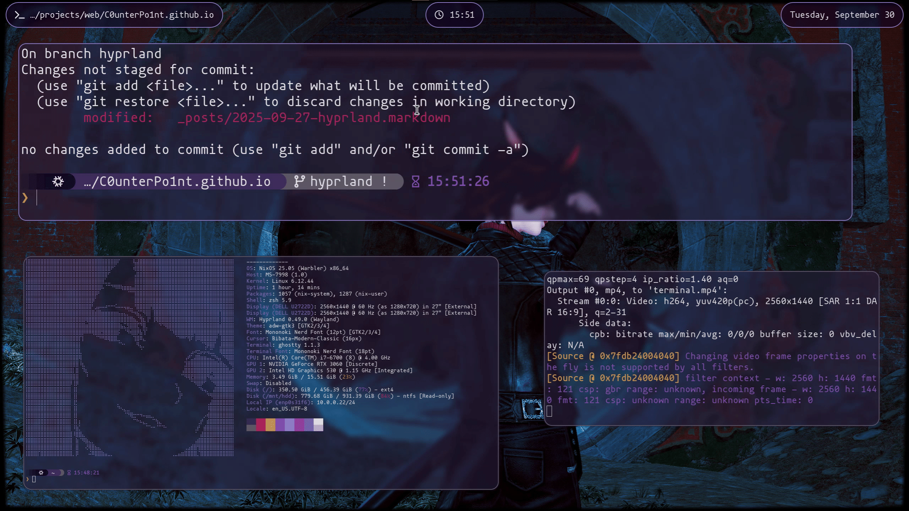
Task: Click the crimson red color swatch
Action: tap(261, 424)
